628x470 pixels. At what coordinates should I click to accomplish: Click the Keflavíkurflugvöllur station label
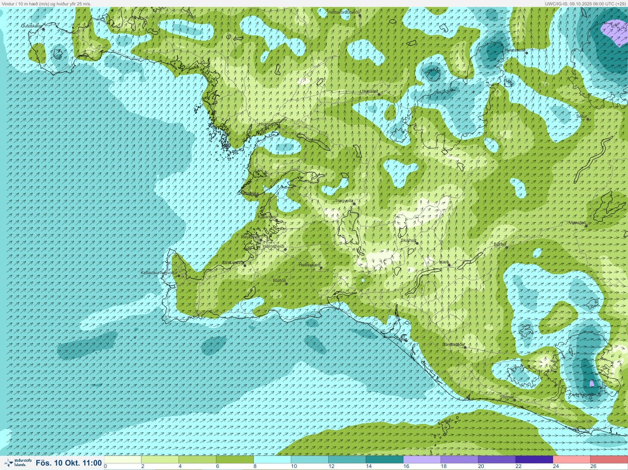point(159,272)
